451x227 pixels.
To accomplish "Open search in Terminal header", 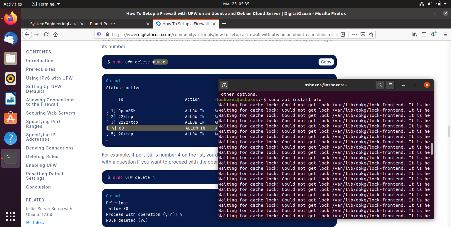I will point(380,85).
